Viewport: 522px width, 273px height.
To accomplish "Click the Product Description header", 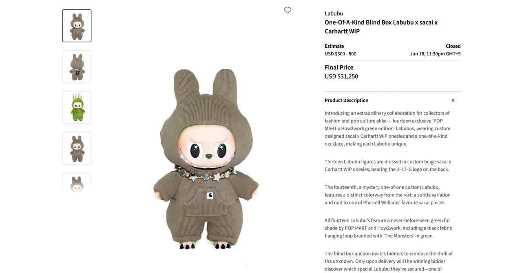I will point(346,101).
